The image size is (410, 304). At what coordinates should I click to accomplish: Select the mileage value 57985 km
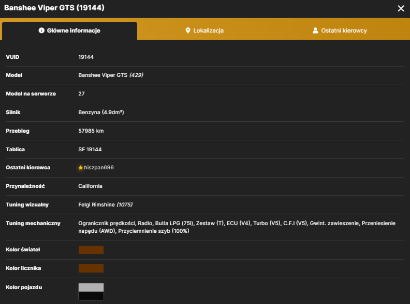[91, 131]
